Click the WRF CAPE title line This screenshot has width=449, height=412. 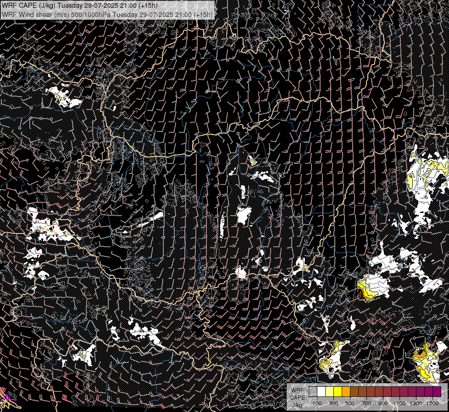(79, 5)
